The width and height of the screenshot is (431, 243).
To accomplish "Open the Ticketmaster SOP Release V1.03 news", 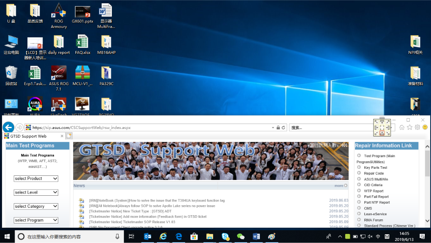I will coord(132,222).
